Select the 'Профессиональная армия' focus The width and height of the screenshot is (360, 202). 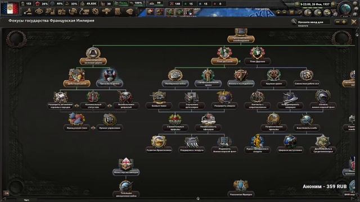pyautogui.click(x=208, y=77)
